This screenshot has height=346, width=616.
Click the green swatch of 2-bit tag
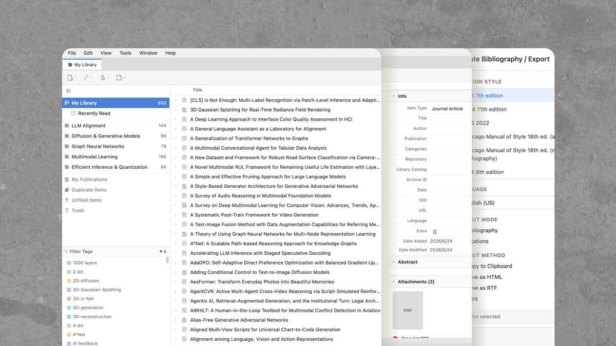pyautogui.click(x=69, y=272)
